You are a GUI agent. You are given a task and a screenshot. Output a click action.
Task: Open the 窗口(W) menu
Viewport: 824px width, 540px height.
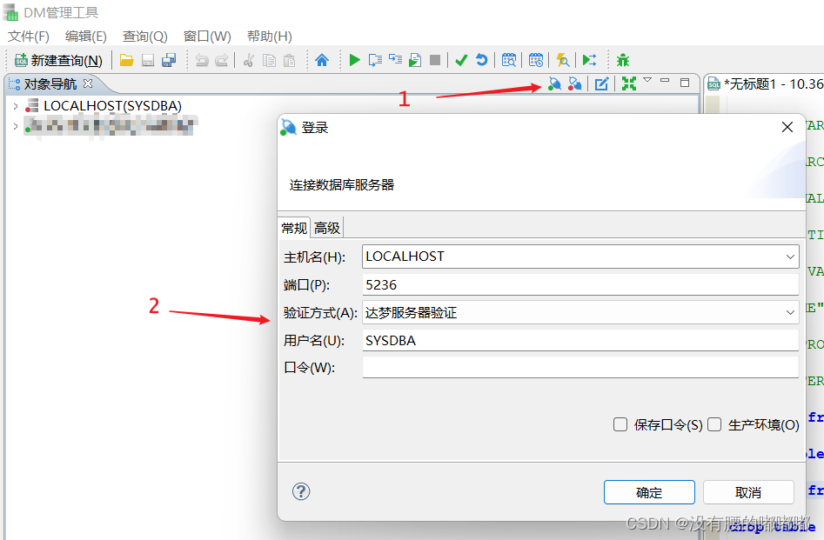(x=207, y=37)
